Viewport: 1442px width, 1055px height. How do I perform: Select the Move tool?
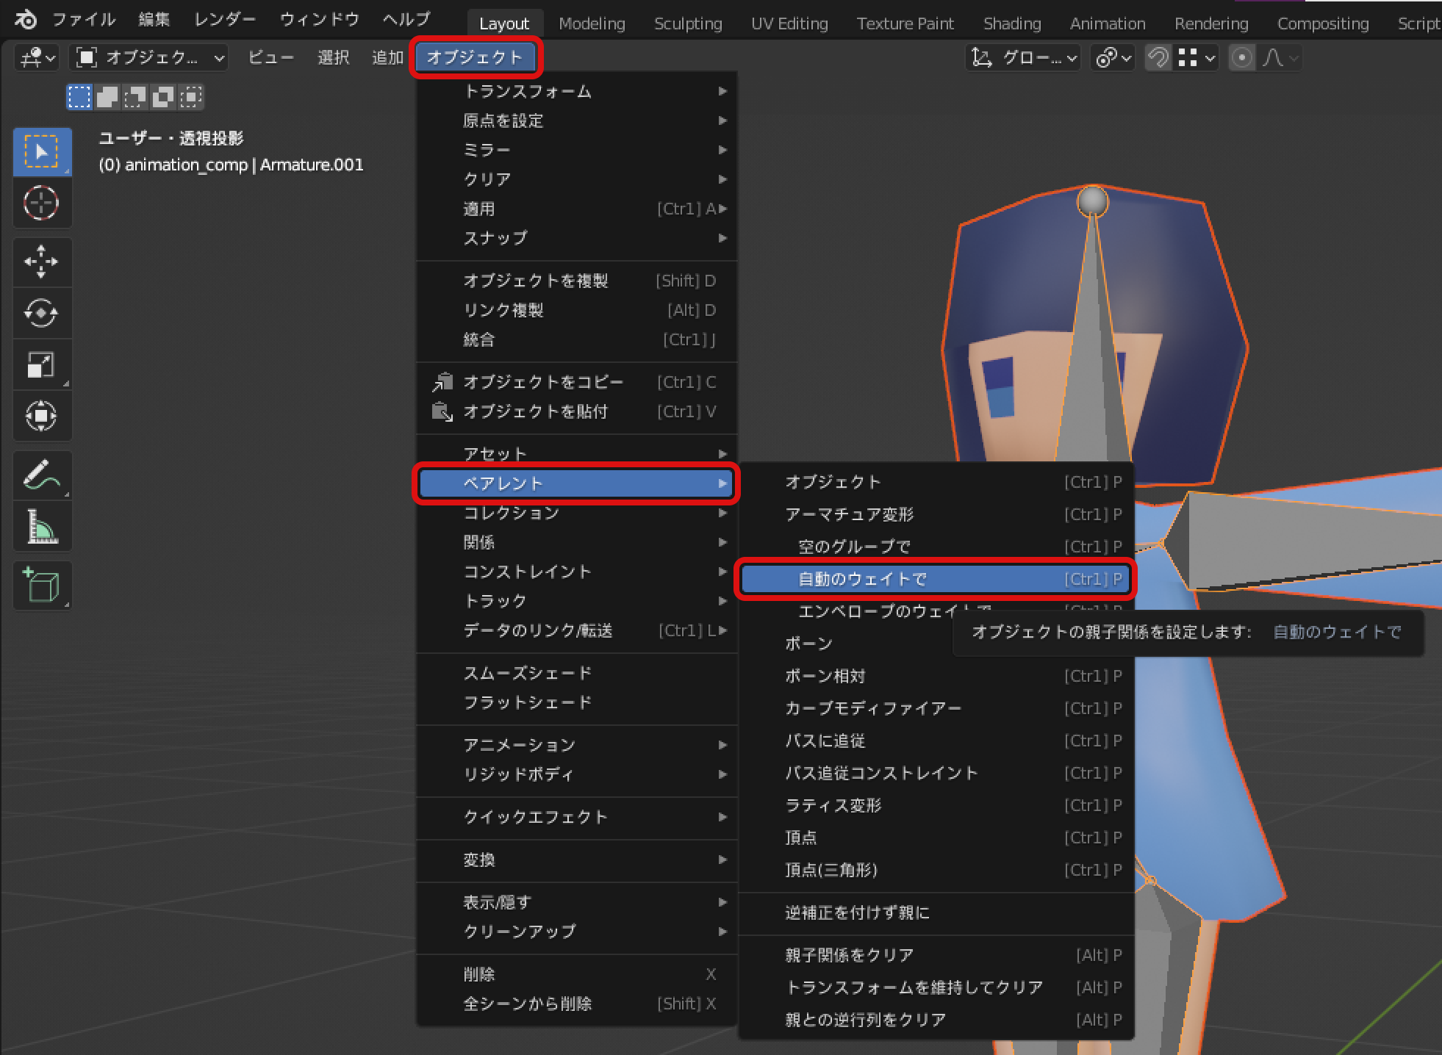tap(42, 262)
